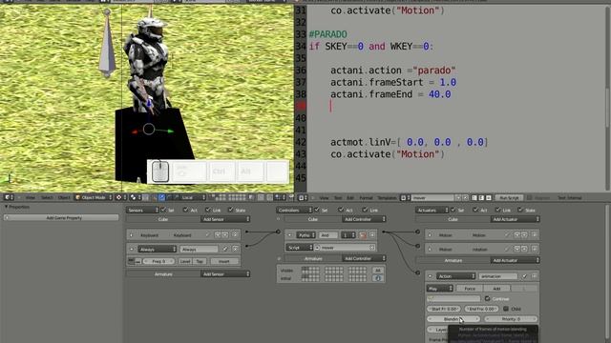Toggle Controllers Act checkbox

point(342,210)
